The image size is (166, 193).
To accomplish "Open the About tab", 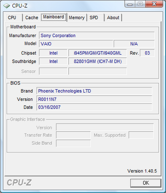I will pos(113,18).
